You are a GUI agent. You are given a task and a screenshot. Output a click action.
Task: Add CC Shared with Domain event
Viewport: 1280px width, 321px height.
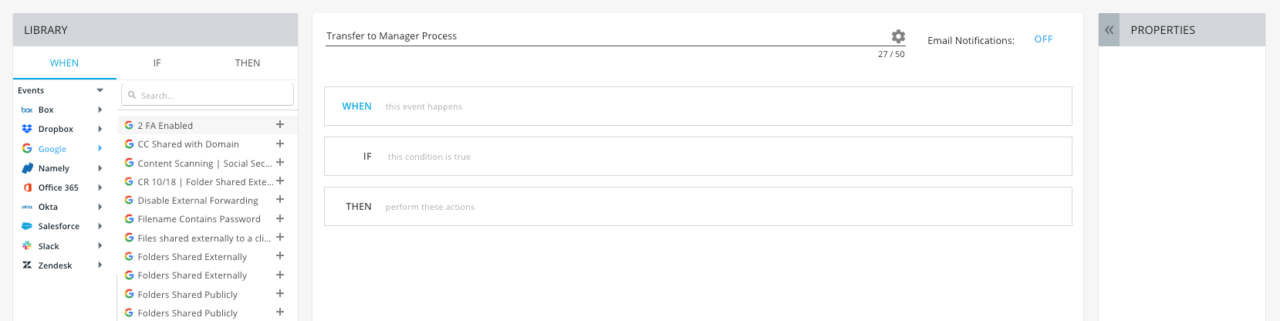pyautogui.click(x=280, y=144)
